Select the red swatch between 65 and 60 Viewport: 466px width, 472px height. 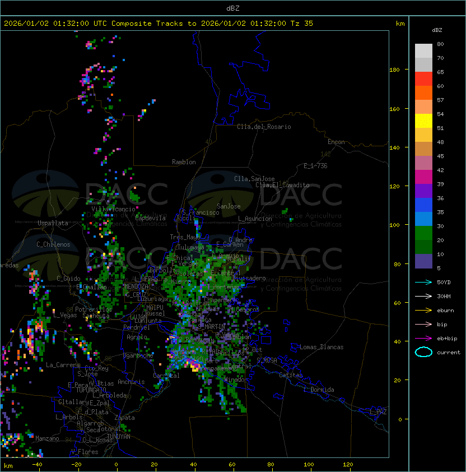[x=423, y=79]
